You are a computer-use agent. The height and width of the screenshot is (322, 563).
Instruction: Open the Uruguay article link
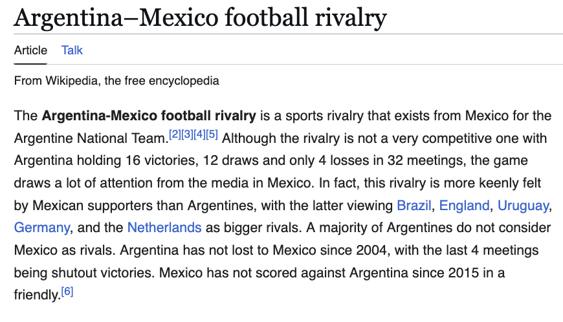523,206
